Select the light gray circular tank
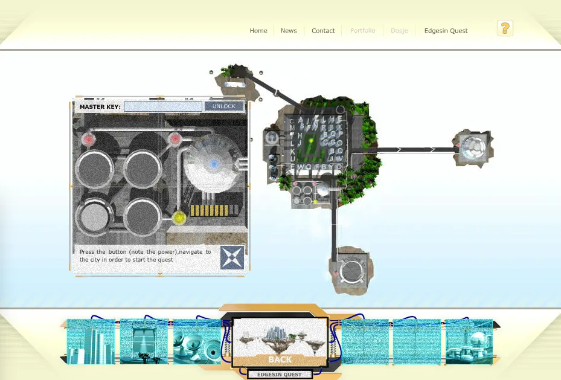Viewport: 561px width, 380px height. point(94,216)
